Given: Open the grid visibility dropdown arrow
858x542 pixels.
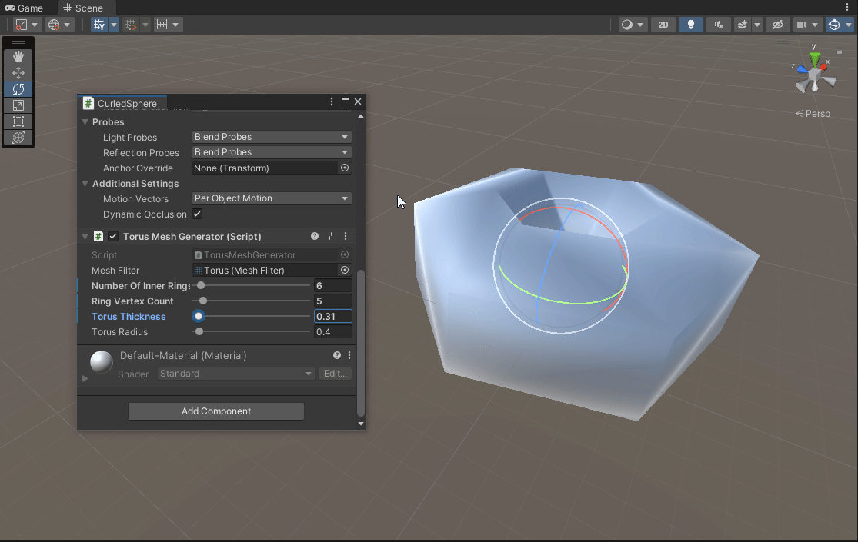Looking at the screenshot, I should [x=114, y=25].
